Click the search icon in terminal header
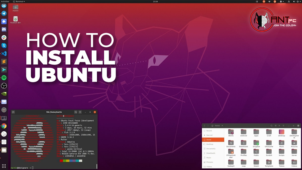Viewport: 302px width, 170px height. (x=76, y=112)
